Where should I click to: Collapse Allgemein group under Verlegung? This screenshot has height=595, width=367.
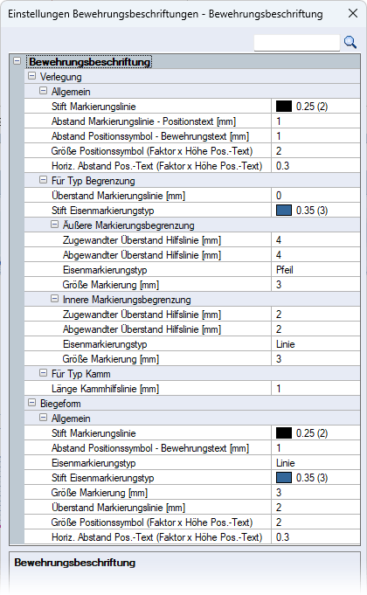(x=44, y=91)
